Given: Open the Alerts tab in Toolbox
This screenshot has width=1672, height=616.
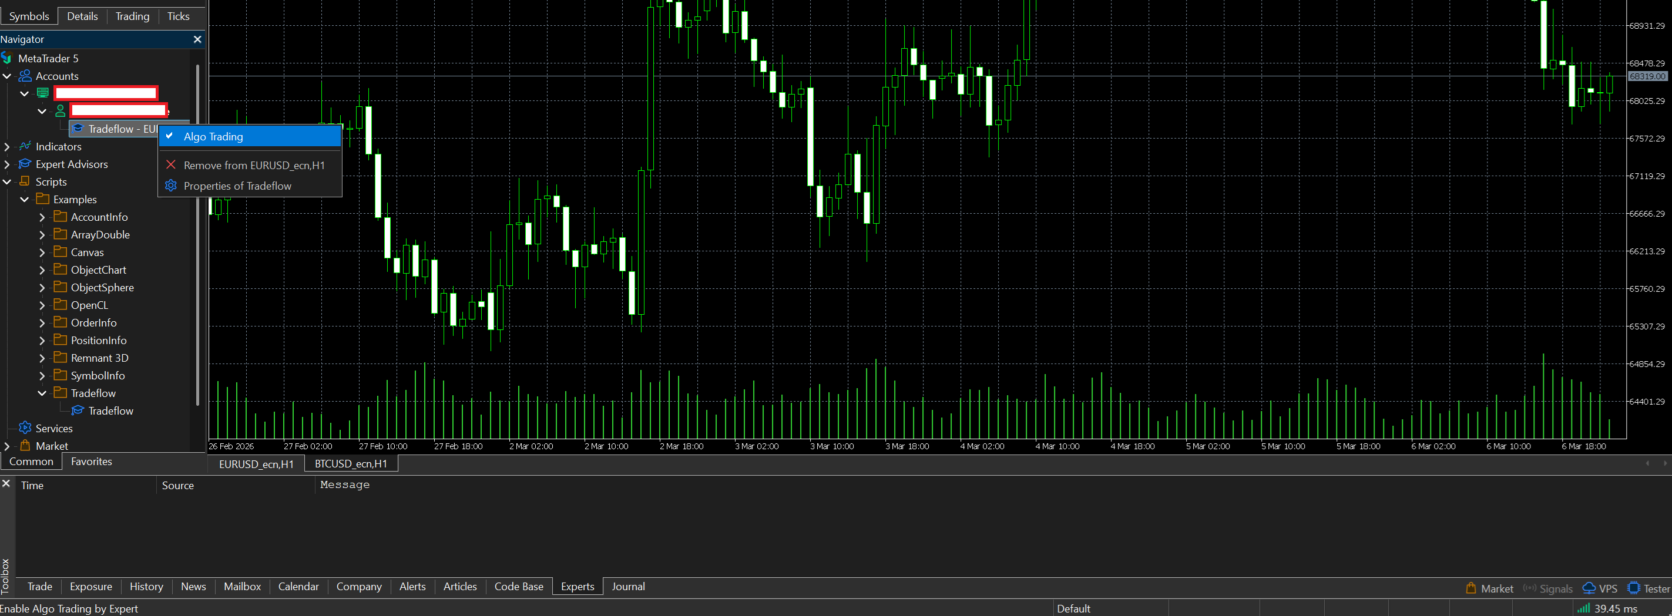Looking at the screenshot, I should click(412, 586).
